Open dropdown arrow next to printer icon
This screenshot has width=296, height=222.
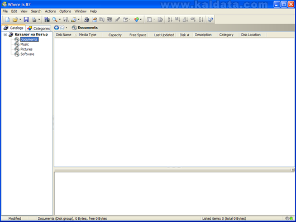tap(39, 20)
